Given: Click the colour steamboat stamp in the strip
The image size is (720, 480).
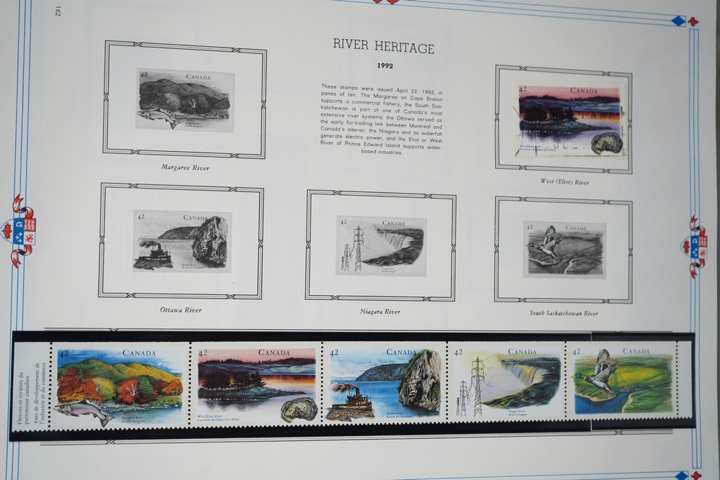Looking at the screenshot, I should [383, 384].
